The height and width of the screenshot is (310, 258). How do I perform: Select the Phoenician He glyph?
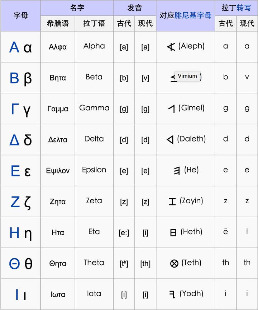(177, 171)
